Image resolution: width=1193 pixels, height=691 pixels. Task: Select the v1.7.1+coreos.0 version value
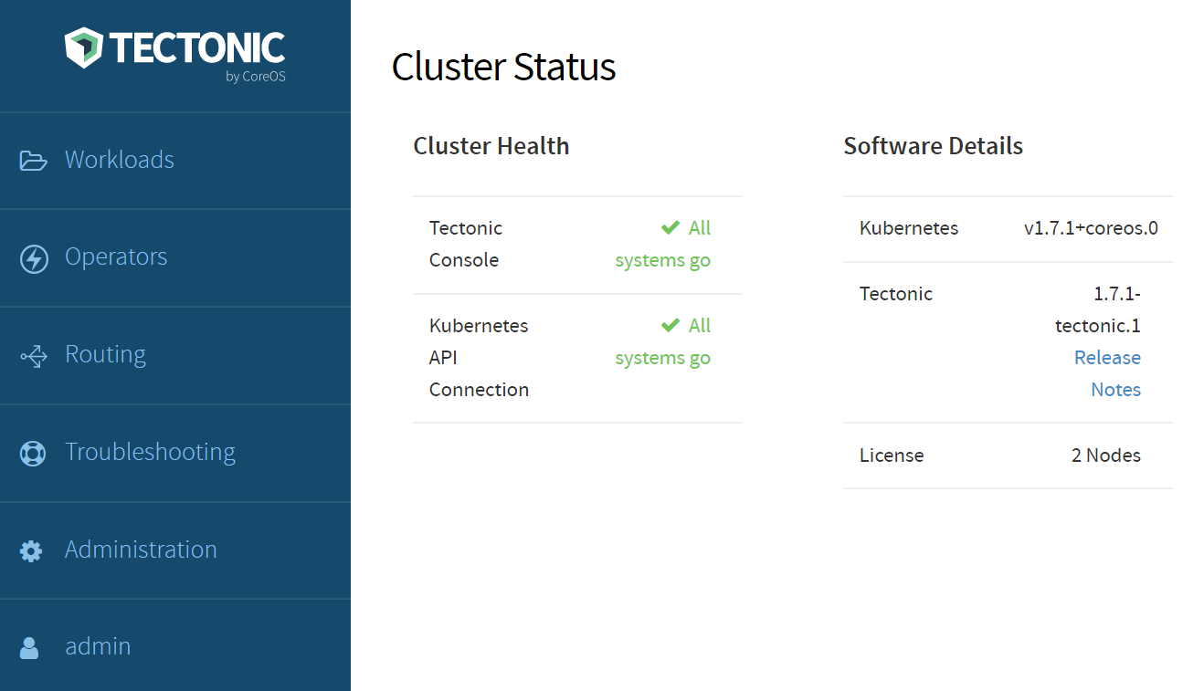pos(1091,228)
